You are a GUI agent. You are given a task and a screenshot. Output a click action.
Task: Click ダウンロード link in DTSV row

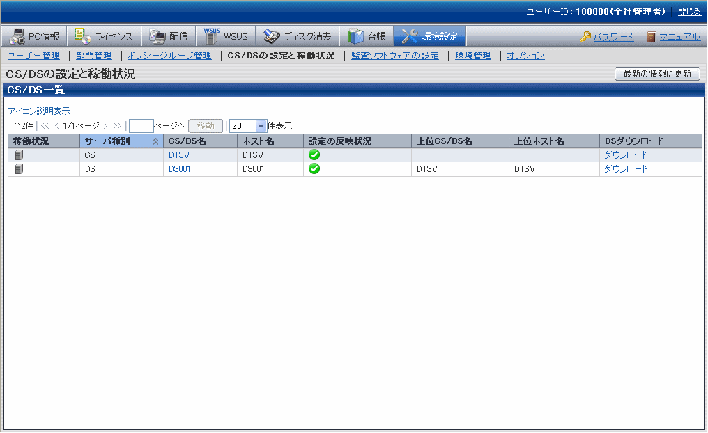(626, 155)
